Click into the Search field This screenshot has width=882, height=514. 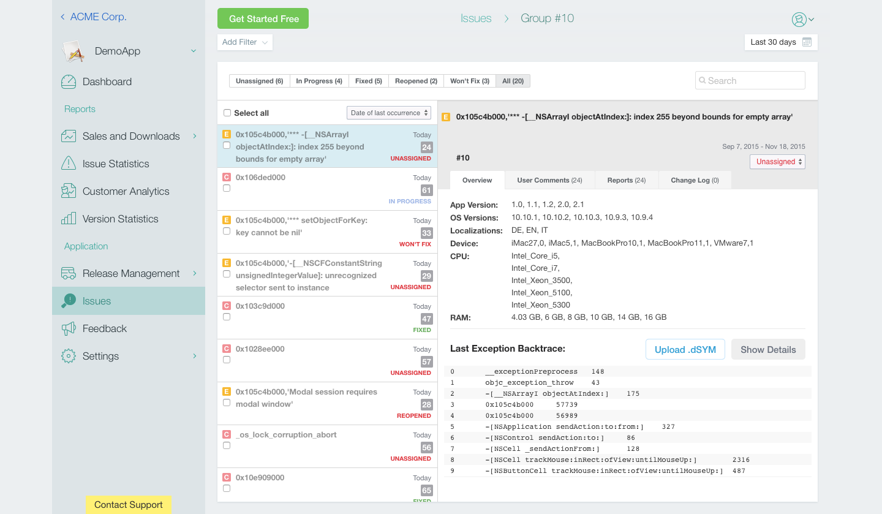tap(750, 80)
